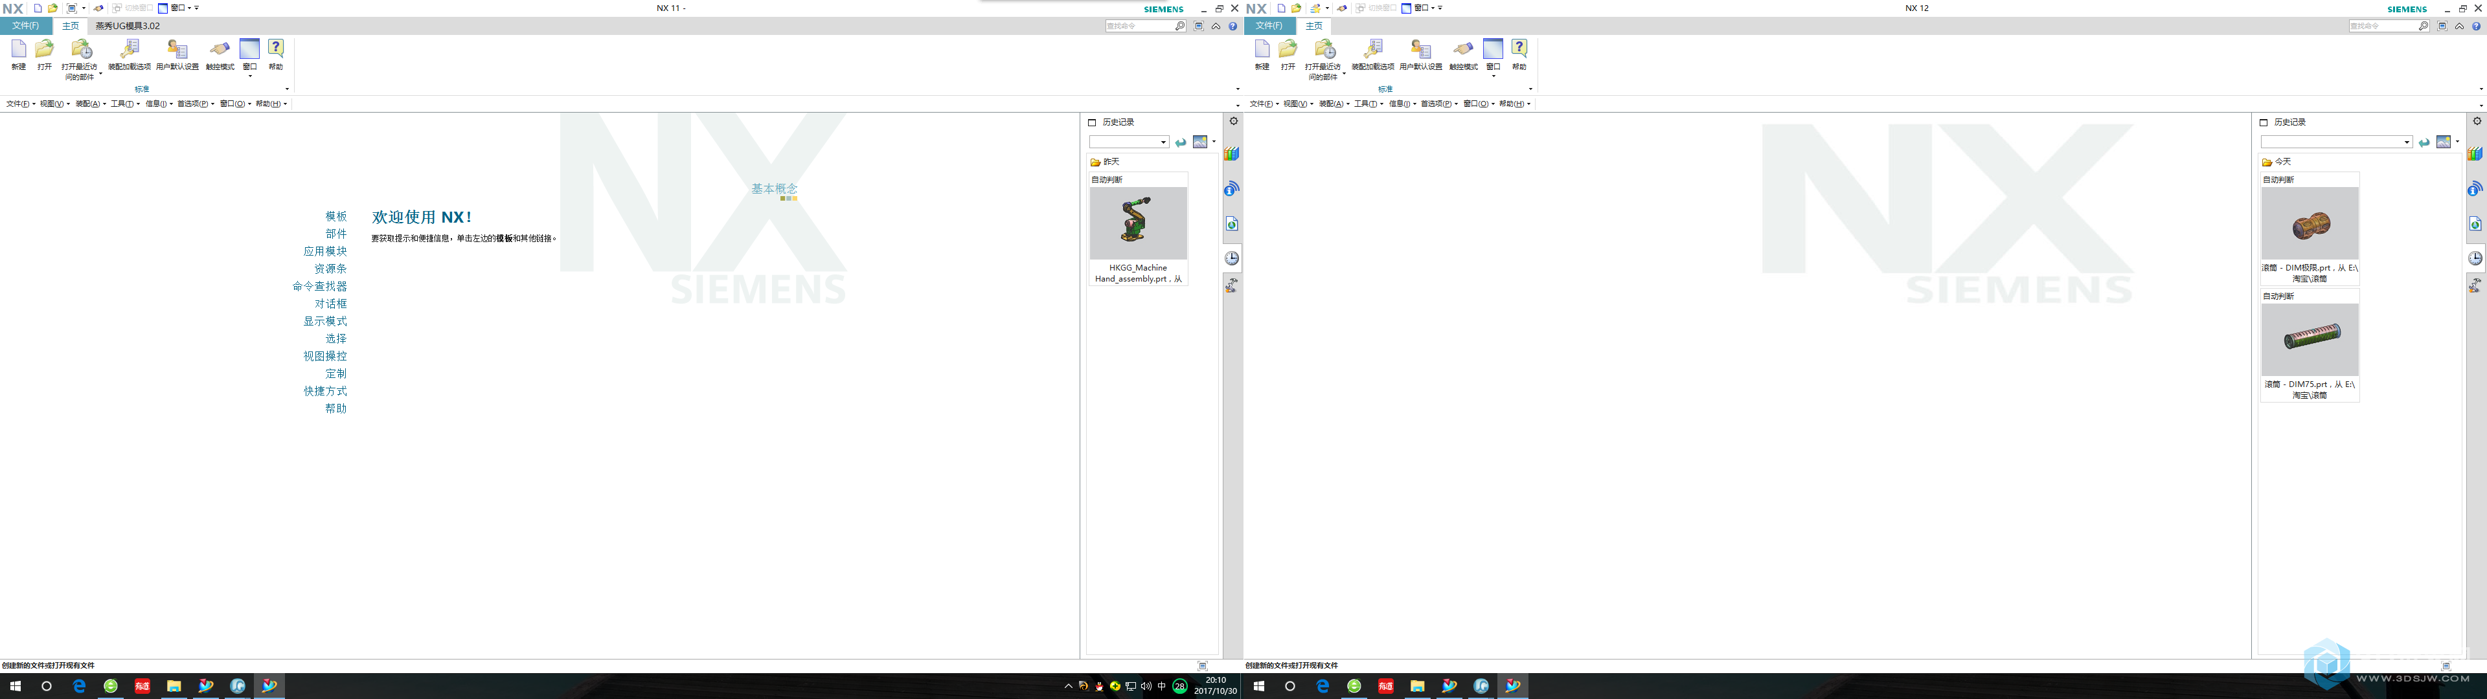Open web browser tab in NX 11 resource bar
Viewport: 2487px width, 699px height.
click(1232, 224)
